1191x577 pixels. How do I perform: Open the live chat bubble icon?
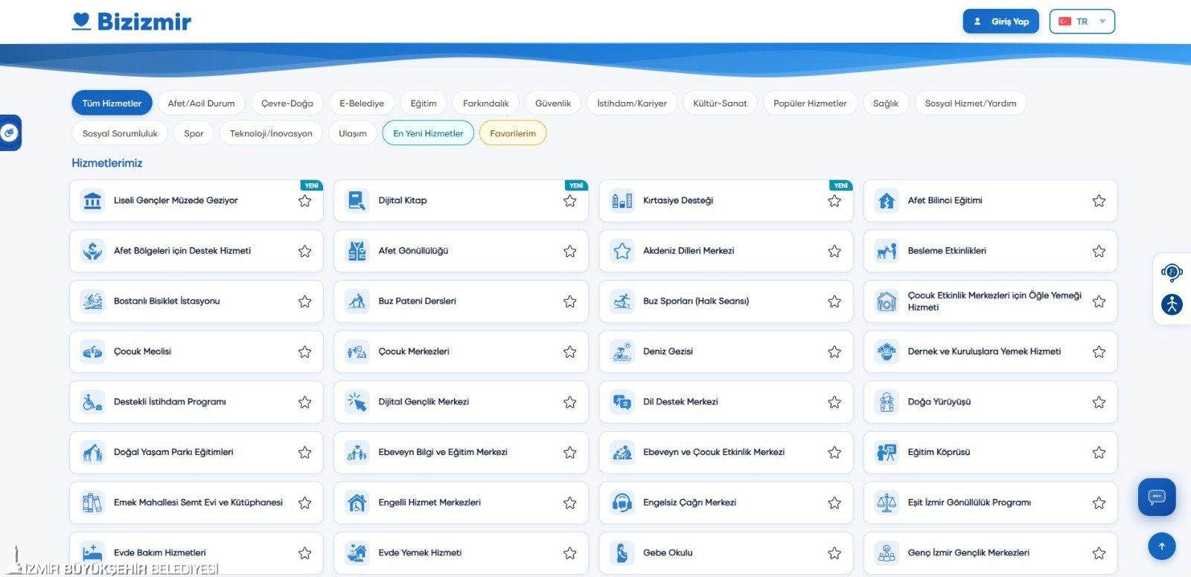point(1156,497)
